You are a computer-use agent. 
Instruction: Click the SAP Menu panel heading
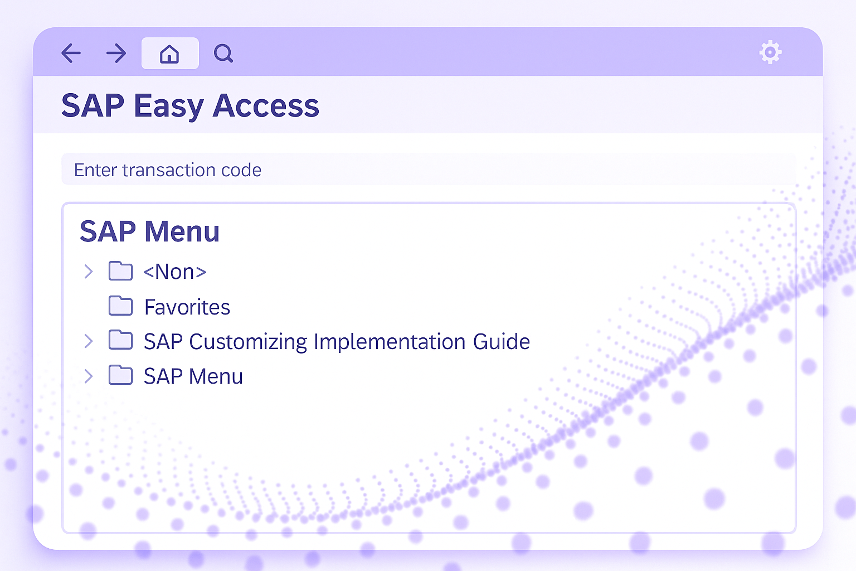point(149,231)
